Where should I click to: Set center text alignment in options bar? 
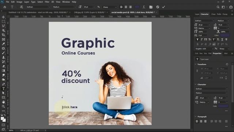click(126, 7)
